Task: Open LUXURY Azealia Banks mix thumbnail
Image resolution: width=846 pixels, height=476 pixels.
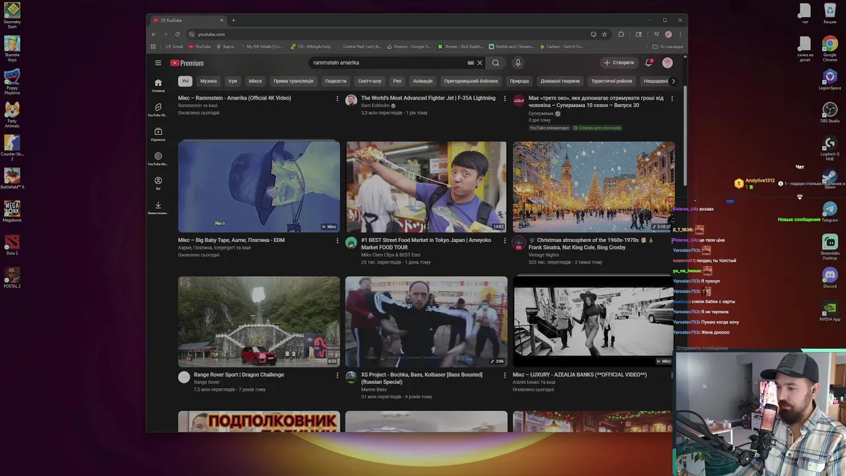Action: [x=594, y=321]
